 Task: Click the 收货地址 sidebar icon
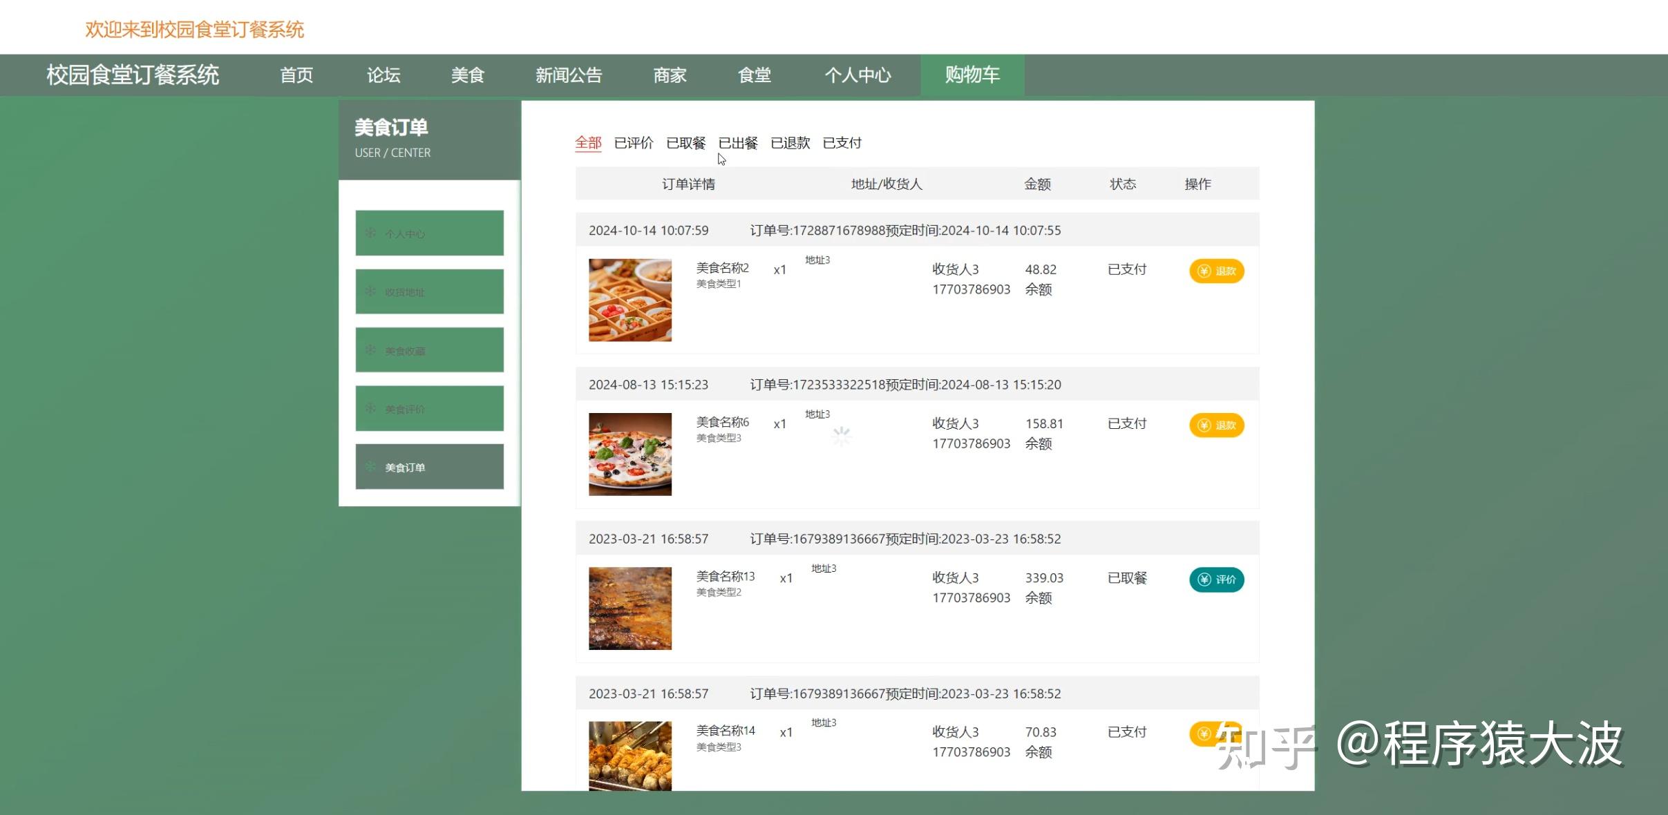point(370,291)
